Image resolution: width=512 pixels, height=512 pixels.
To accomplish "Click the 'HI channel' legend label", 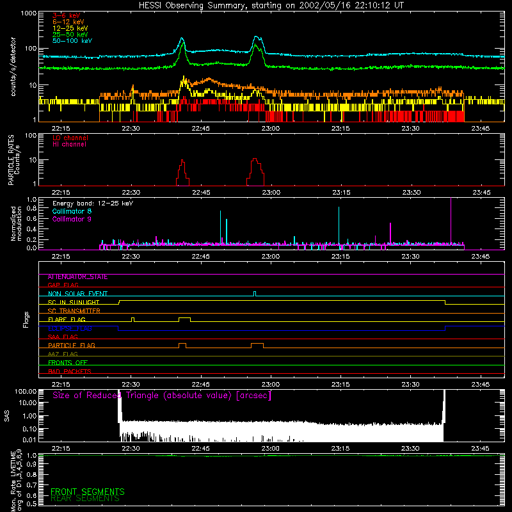I will tap(69, 145).
